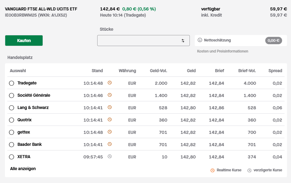Click the 0,00 € Nettoschätzung badge

point(274,41)
